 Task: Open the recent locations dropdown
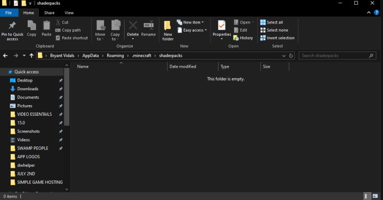point(24,56)
